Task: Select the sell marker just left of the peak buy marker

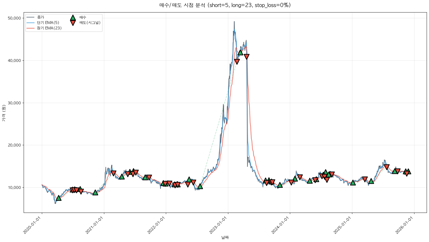Action: pos(237,61)
